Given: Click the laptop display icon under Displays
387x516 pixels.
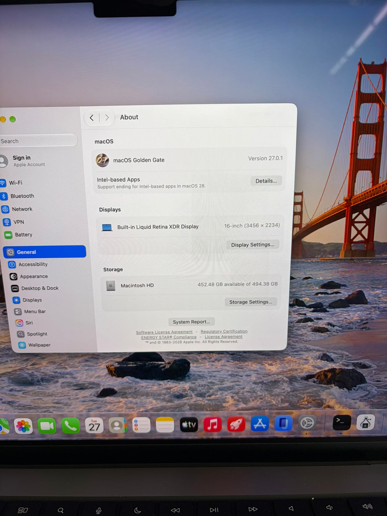Looking at the screenshot, I should point(107,228).
